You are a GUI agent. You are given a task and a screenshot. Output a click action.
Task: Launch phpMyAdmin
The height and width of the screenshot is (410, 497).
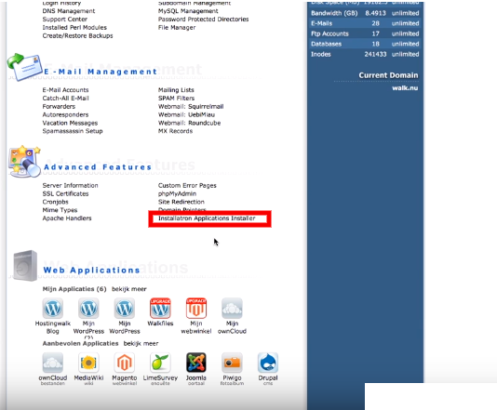pyautogui.click(x=177, y=193)
